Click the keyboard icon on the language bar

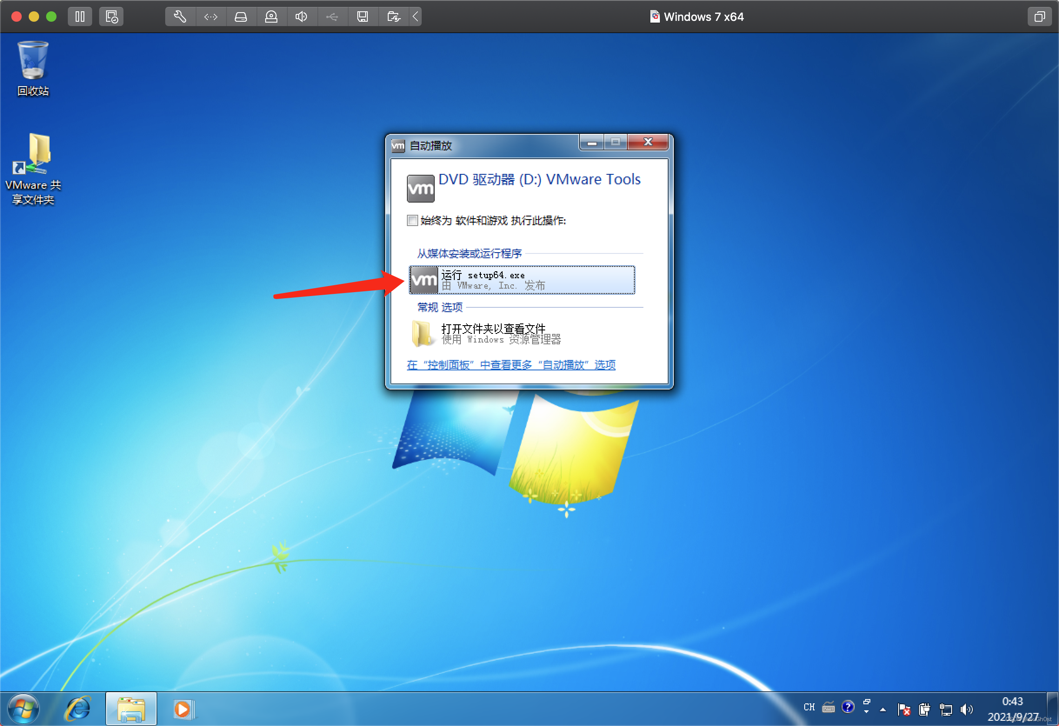click(829, 707)
